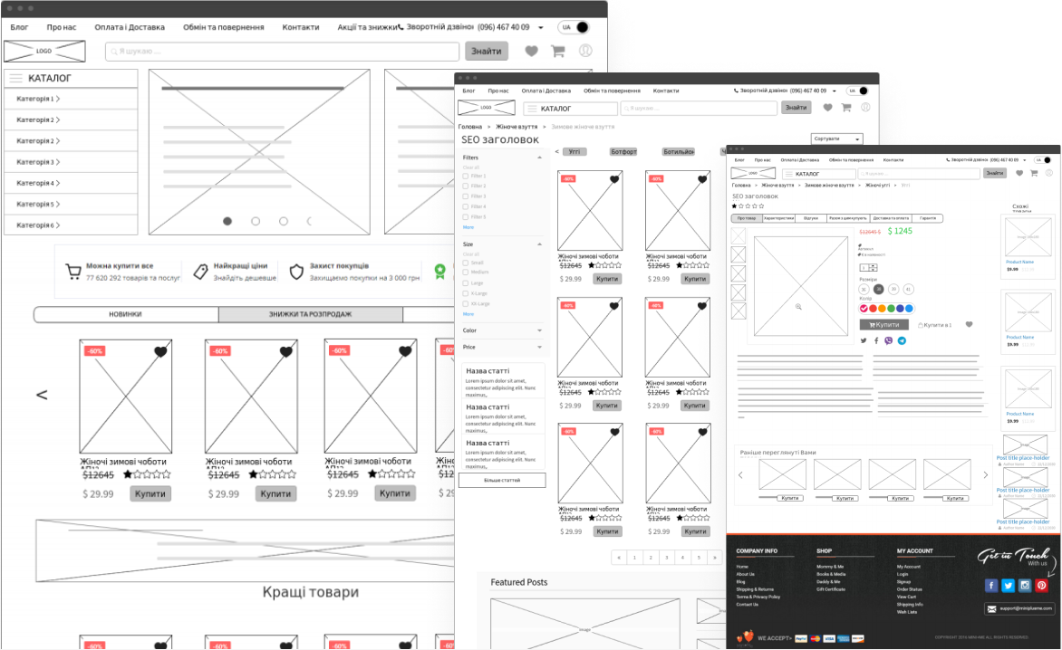Click the hamburger icon next to КАТАЛОГ on homepage
This screenshot has width=1062, height=650.
pyautogui.click(x=15, y=79)
